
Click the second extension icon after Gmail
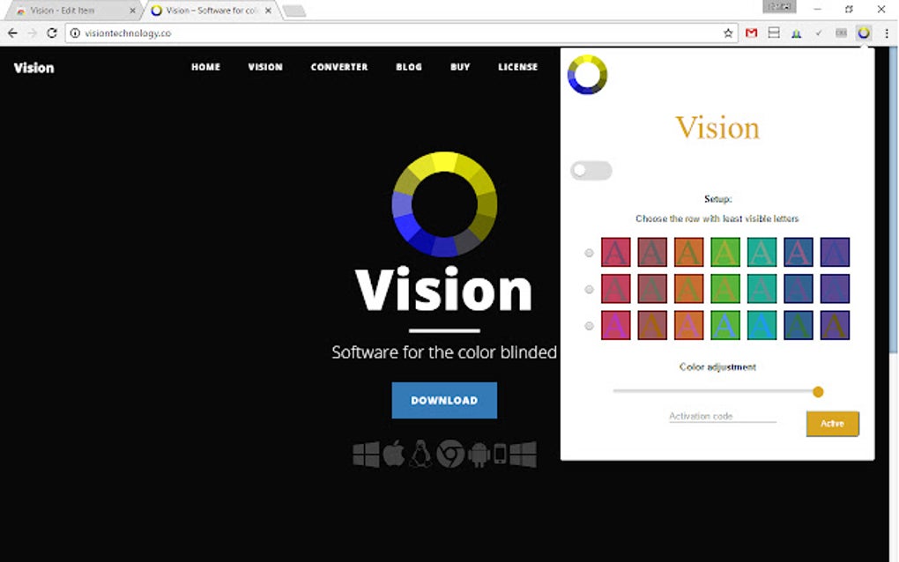pyautogui.click(x=774, y=33)
